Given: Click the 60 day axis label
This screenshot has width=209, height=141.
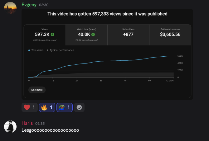Looking at the screenshot, I should pos(149,81).
